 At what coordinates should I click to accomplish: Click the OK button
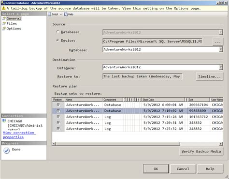tap(156, 169)
